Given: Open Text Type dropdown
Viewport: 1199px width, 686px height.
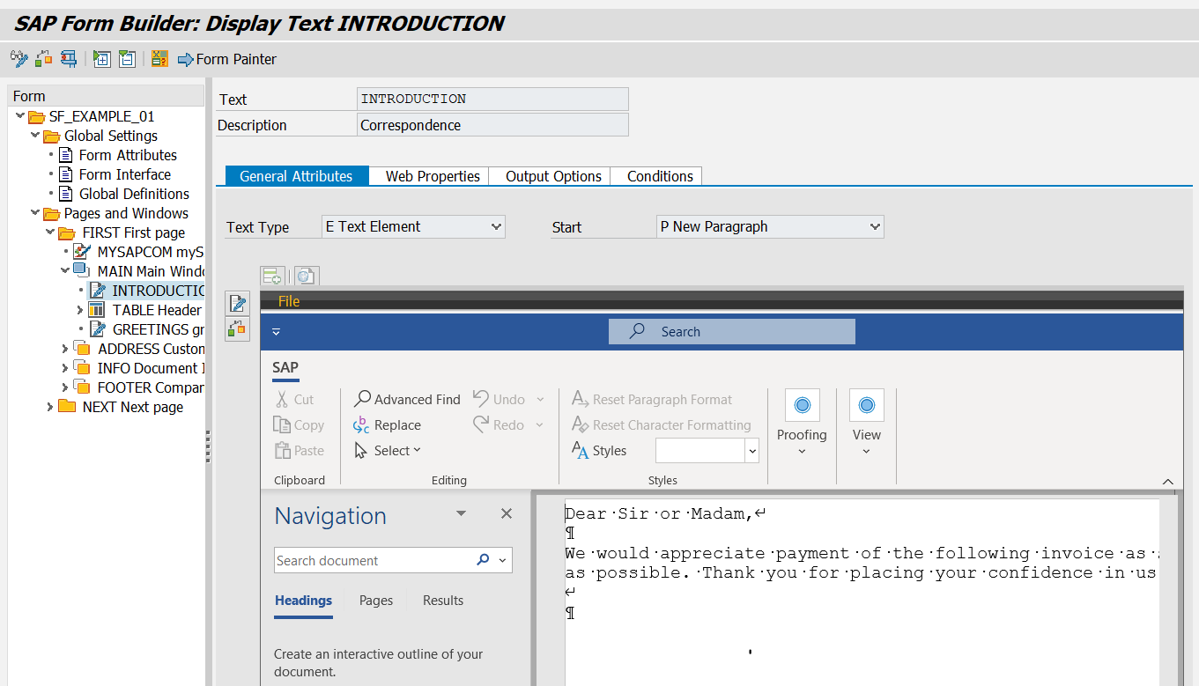Looking at the screenshot, I should [x=496, y=226].
